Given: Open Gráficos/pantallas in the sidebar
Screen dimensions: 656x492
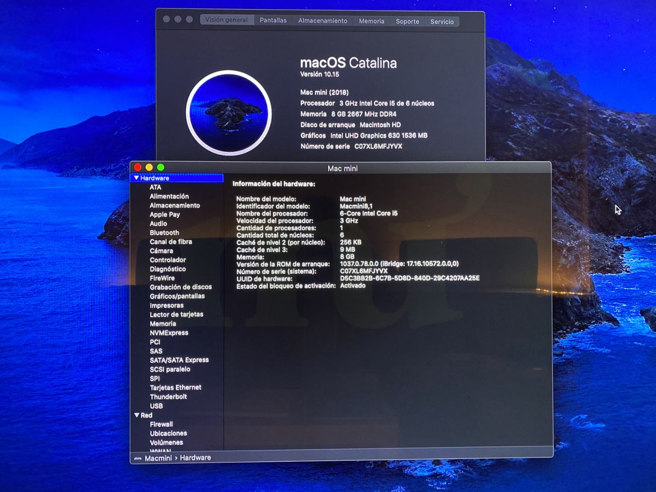Looking at the screenshot, I should tap(177, 296).
